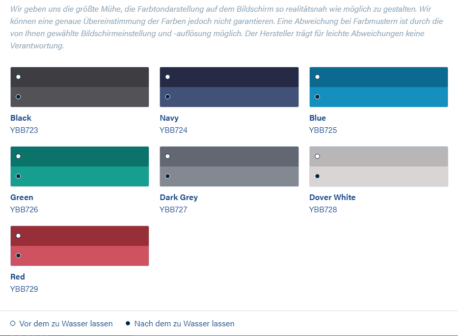Click the 'Vor dem zu Wasser lassen' legend circle
The width and height of the screenshot is (458, 336).
point(13,324)
